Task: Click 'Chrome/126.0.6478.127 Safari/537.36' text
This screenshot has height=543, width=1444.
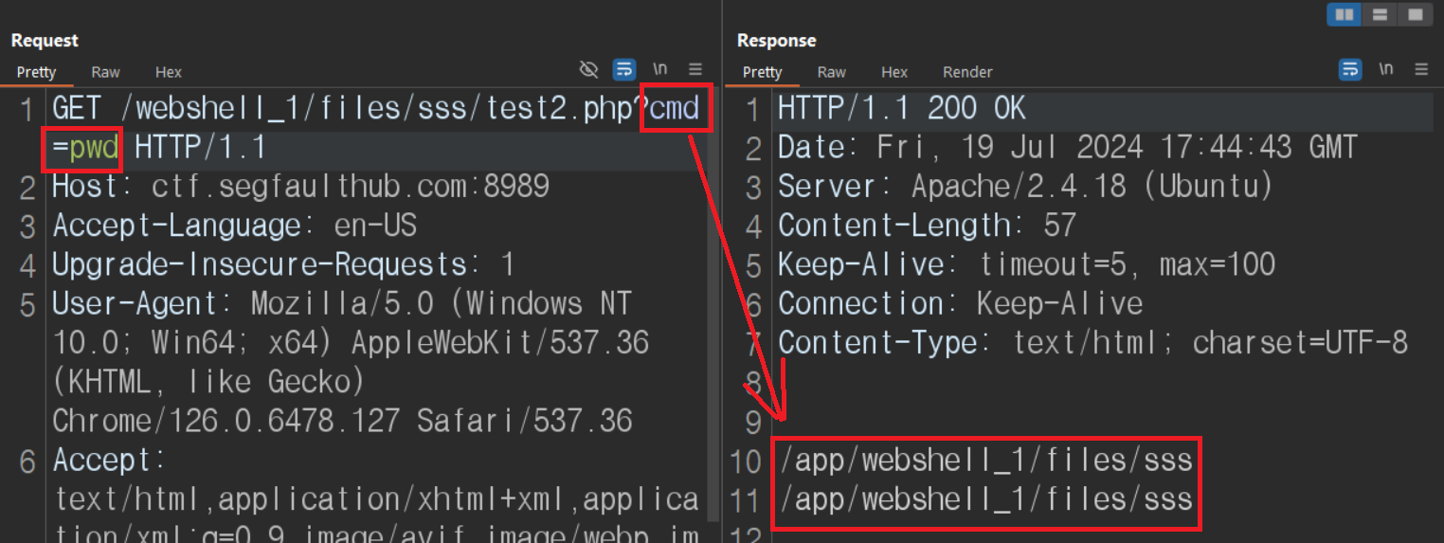Action: (342, 420)
